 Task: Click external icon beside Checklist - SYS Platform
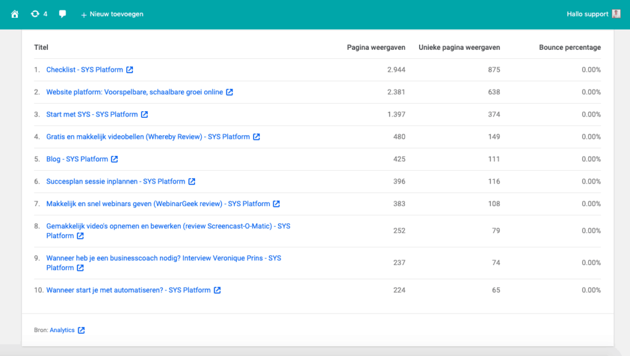[x=130, y=70]
